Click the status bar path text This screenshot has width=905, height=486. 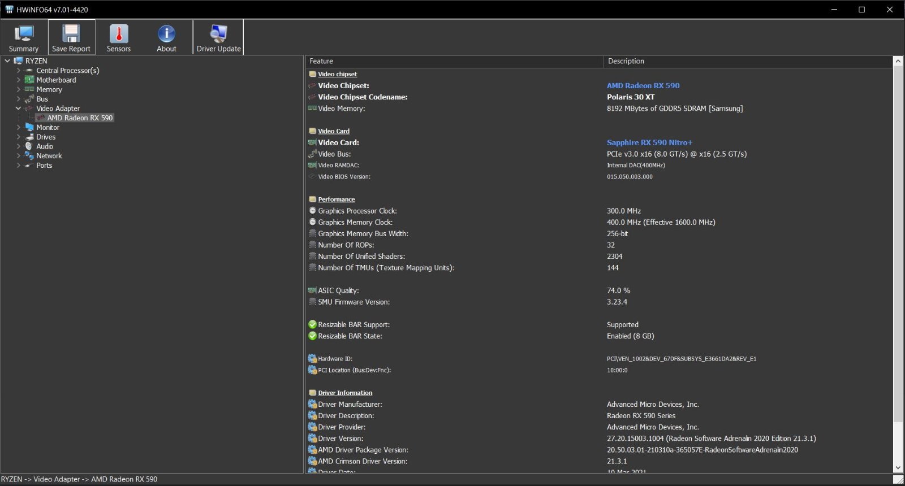click(79, 479)
